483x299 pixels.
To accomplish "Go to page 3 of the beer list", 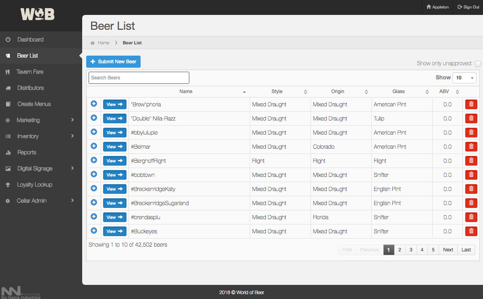I will tap(411, 250).
